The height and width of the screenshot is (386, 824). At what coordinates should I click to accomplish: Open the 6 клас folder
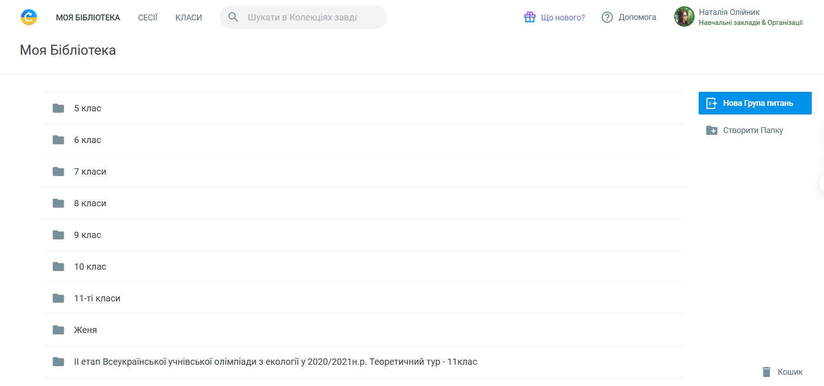tap(88, 140)
